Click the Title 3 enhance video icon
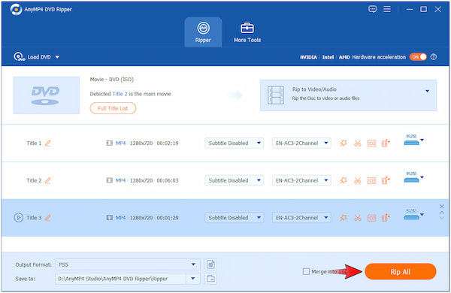Viewport: 451px width, 293px height. (386, 218)
